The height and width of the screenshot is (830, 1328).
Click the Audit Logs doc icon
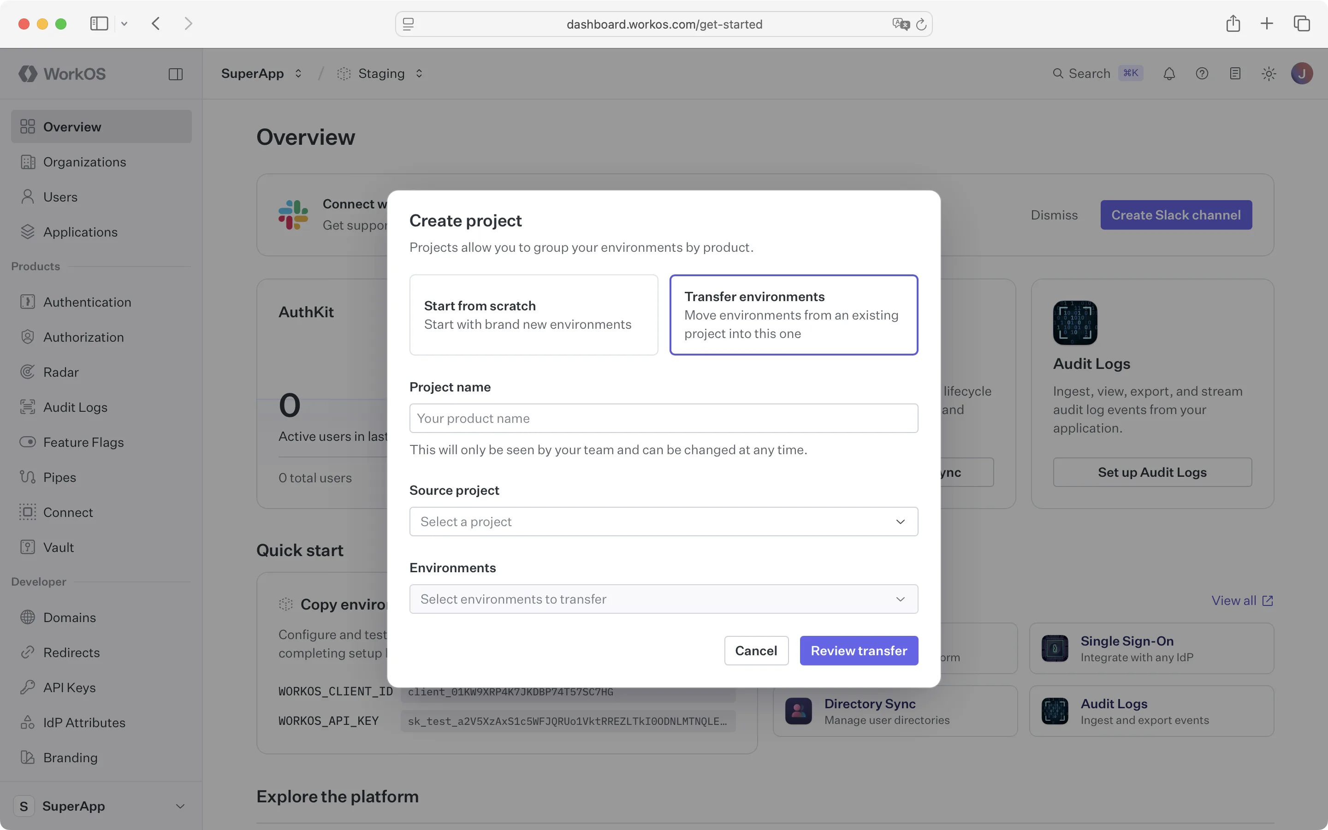1055,711
